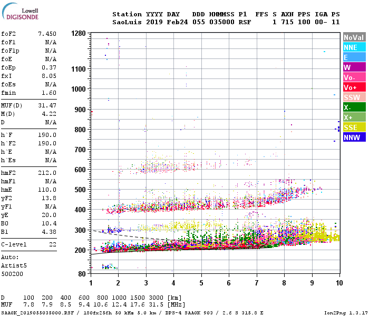Image resolution: width=369 pixels, height=316 pixels.
Task: Click the 300 label on height axis
Action: (80, 230)
